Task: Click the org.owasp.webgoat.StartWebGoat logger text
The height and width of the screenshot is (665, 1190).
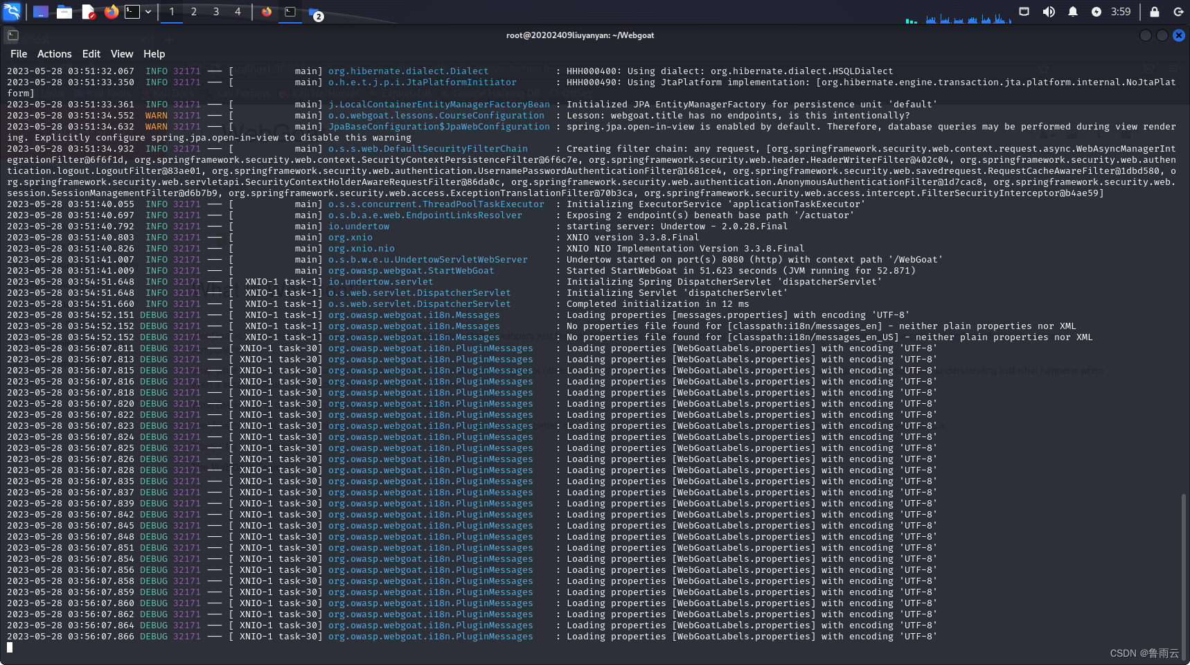Action: [x=411, y=271]
